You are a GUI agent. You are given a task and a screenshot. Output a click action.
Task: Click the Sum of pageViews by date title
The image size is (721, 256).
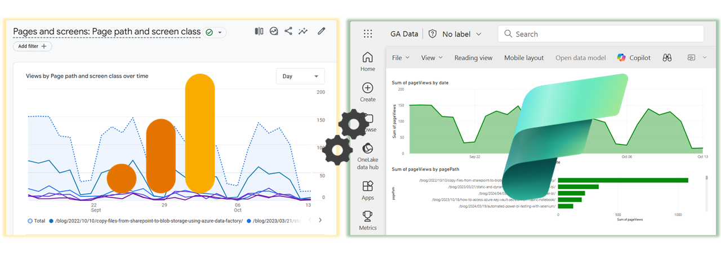tap(420, 83)
